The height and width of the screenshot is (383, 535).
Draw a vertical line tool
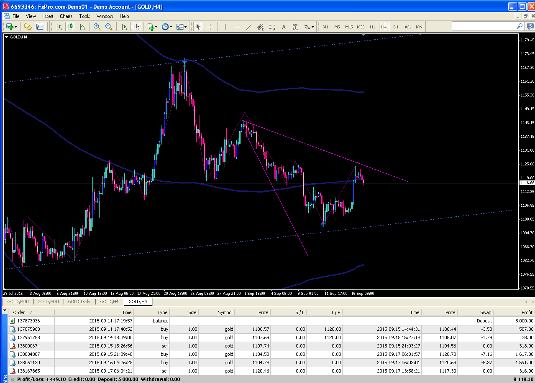(x=225, y=27)
